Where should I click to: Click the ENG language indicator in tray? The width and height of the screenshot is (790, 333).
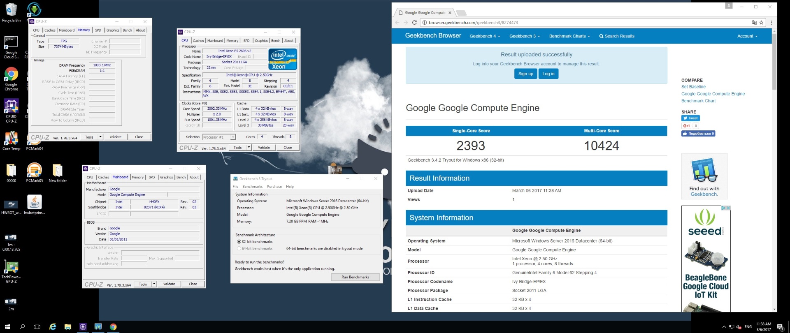tap(748, 327)
